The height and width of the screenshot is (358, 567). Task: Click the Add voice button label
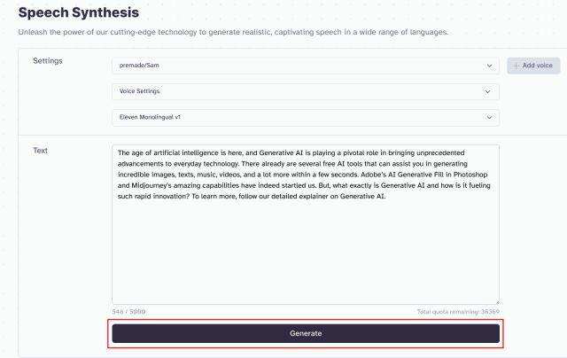click(x=538, y=66)
